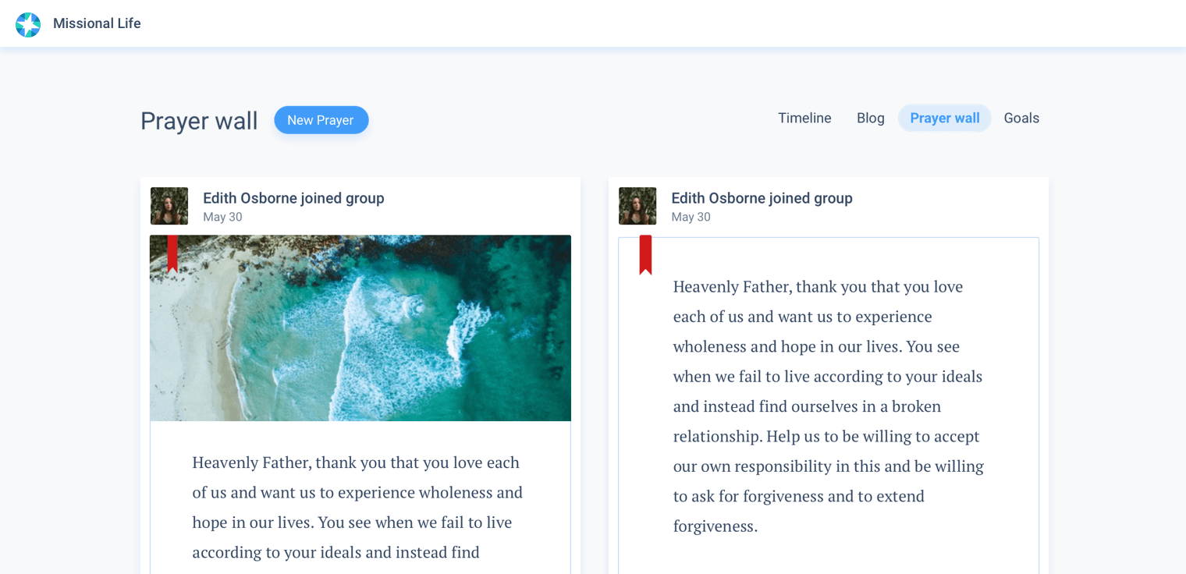Click the May 30 date on right card

[x=691, y=217]
